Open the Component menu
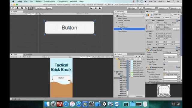 (x=62, y=1)
